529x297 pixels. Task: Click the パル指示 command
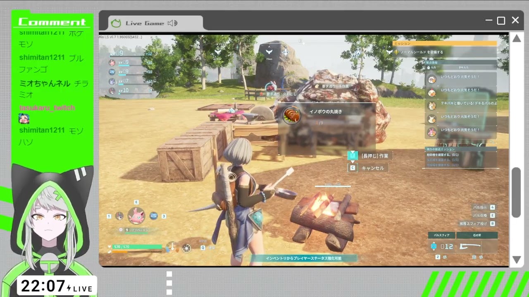480,207
